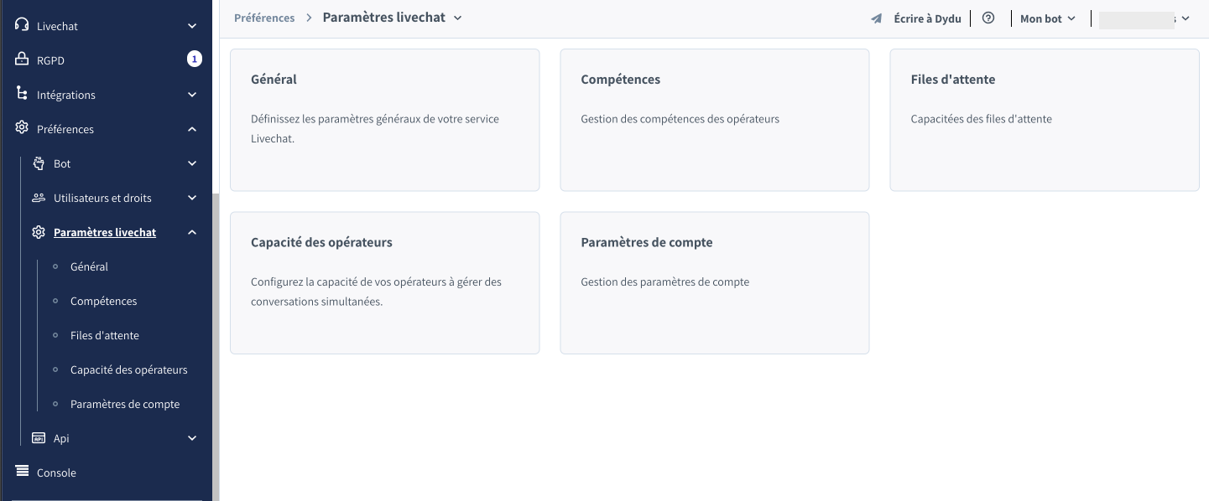Open the Paramètres de compte card
This screenshot has width=1209, height=501.
[x=714, y=282]
